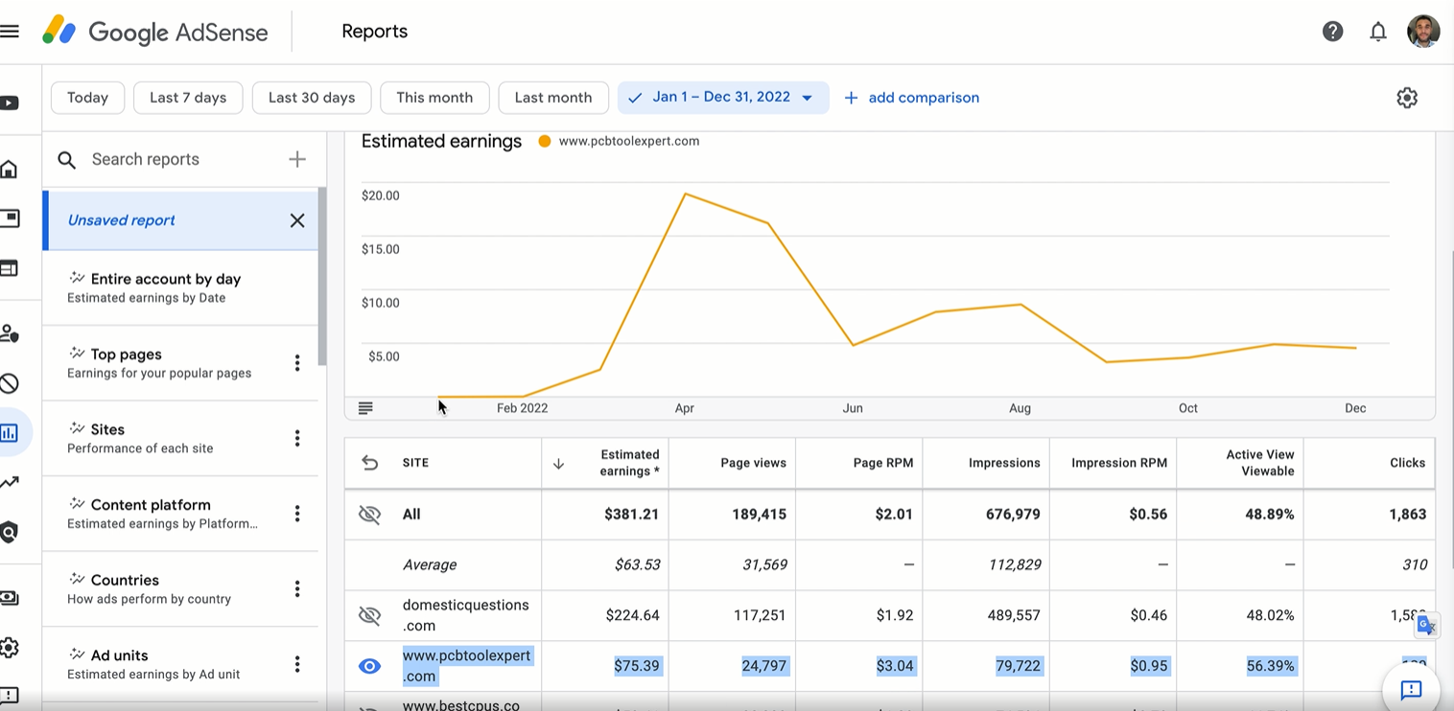1454x711 pixels.
Task: Click the Search reports input field
Action: pyautogui.click(x=182, y=160)
